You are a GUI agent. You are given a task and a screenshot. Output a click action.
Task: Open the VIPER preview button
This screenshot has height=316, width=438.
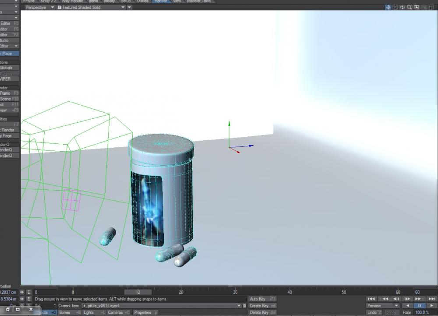tap(10, 79)
